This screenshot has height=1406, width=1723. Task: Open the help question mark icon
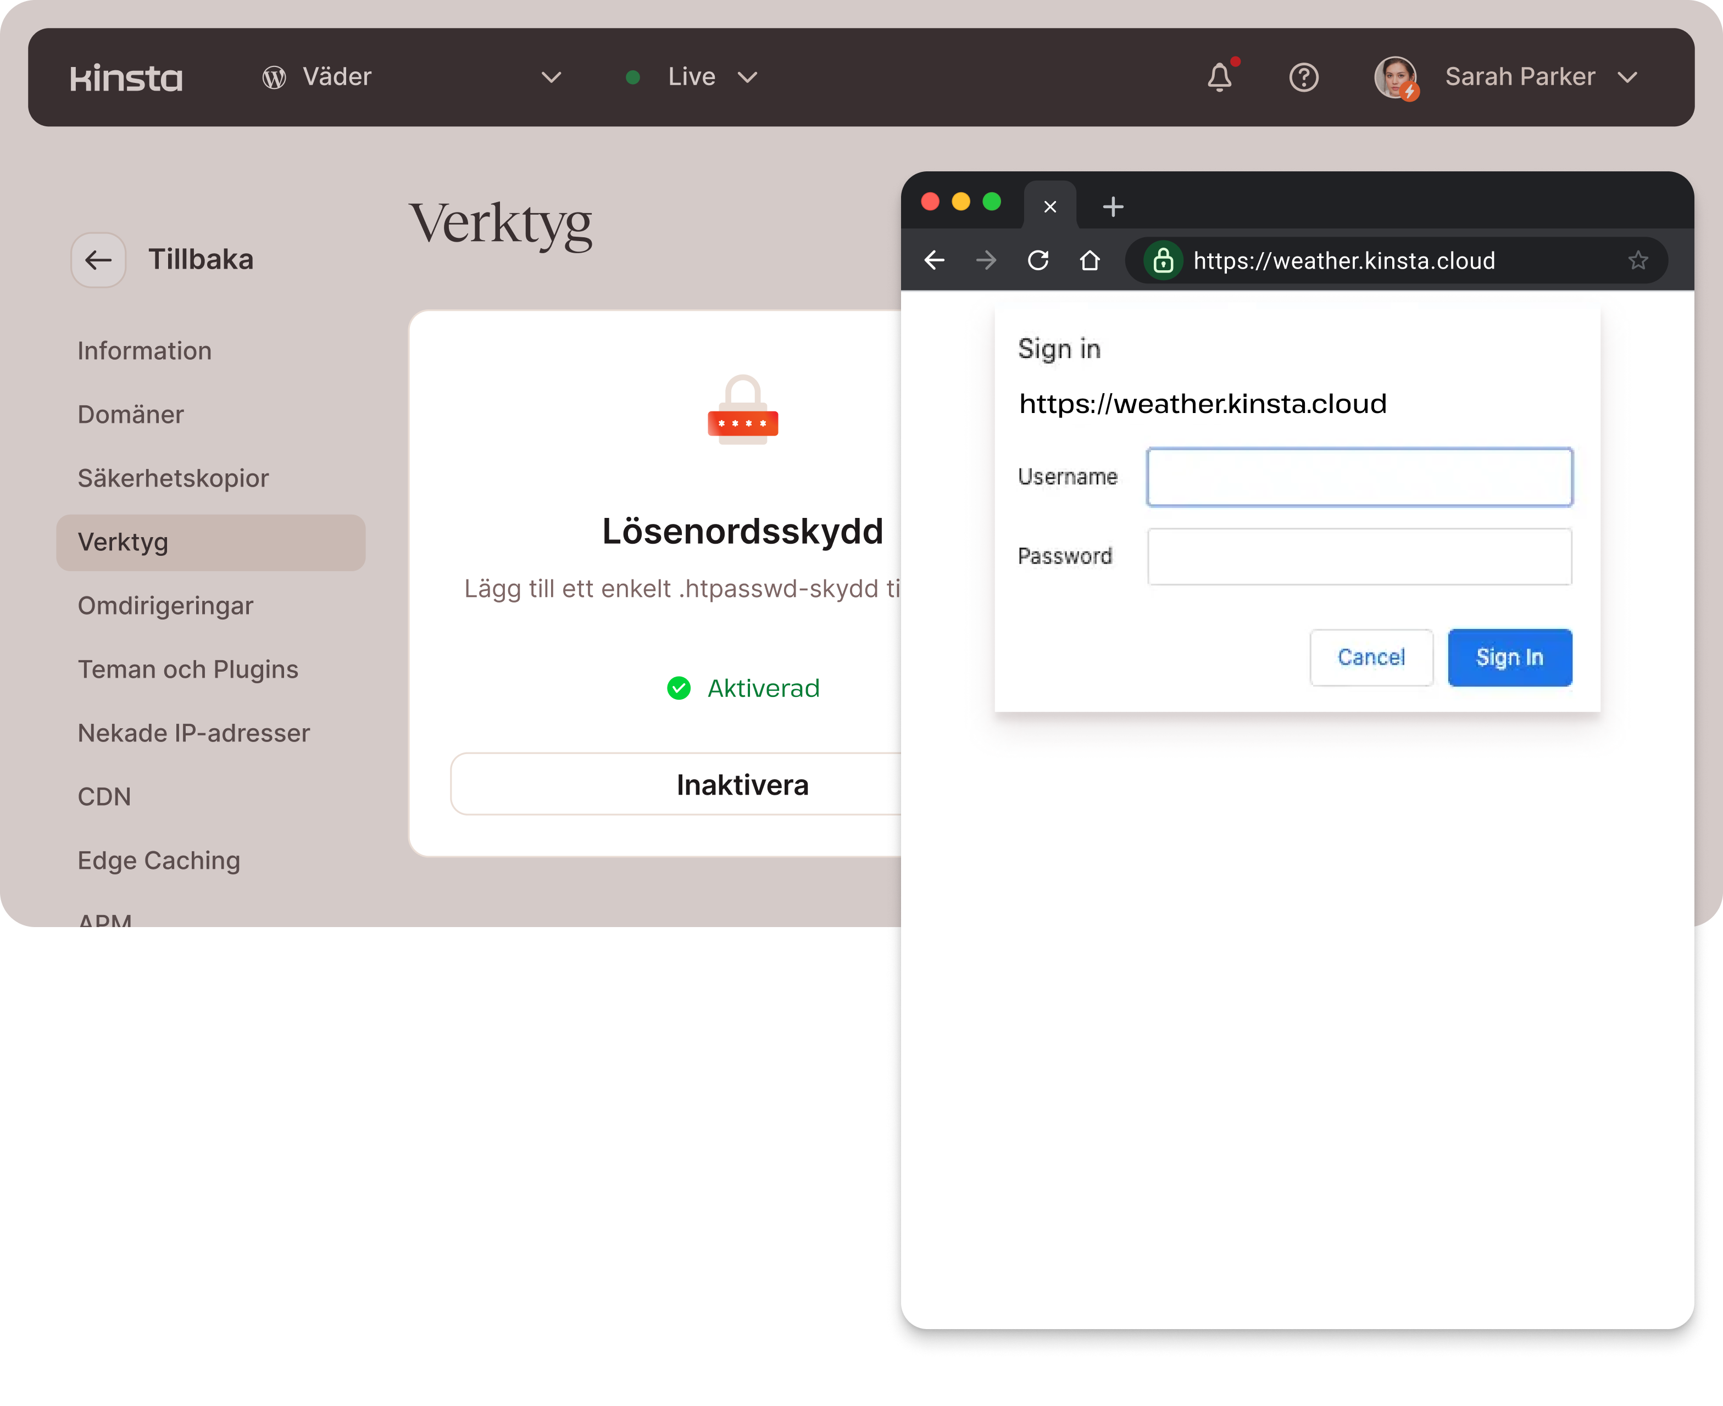[x=1303, y=78]
